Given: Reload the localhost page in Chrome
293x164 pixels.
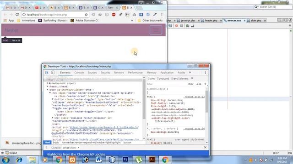Looking at the screenshot, I should pyautogui.click(x=17, y=15).
